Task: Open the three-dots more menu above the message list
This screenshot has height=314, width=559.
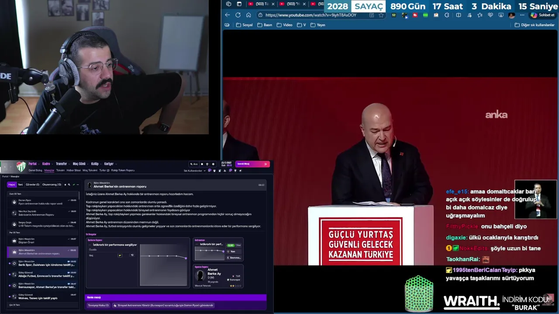Action: [78, 184]
